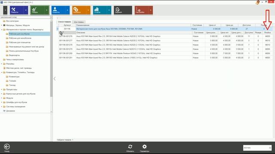Collapse the Клавиатура, Топкейсы, Тачпады node
Viewport: 275px width, 154px height.
click(x=2, y=72)
